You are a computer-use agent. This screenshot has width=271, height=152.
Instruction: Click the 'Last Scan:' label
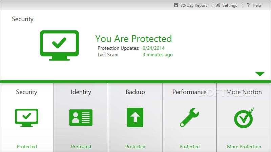108,55
